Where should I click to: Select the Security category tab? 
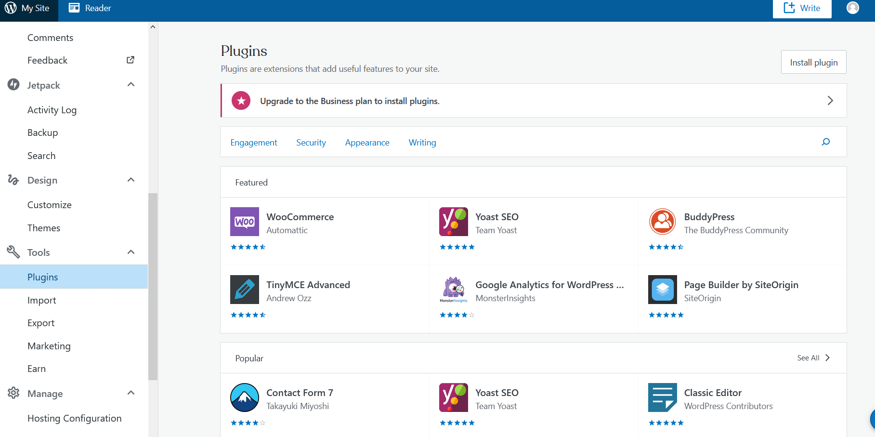pyautogui.click(x=311, y=143)
